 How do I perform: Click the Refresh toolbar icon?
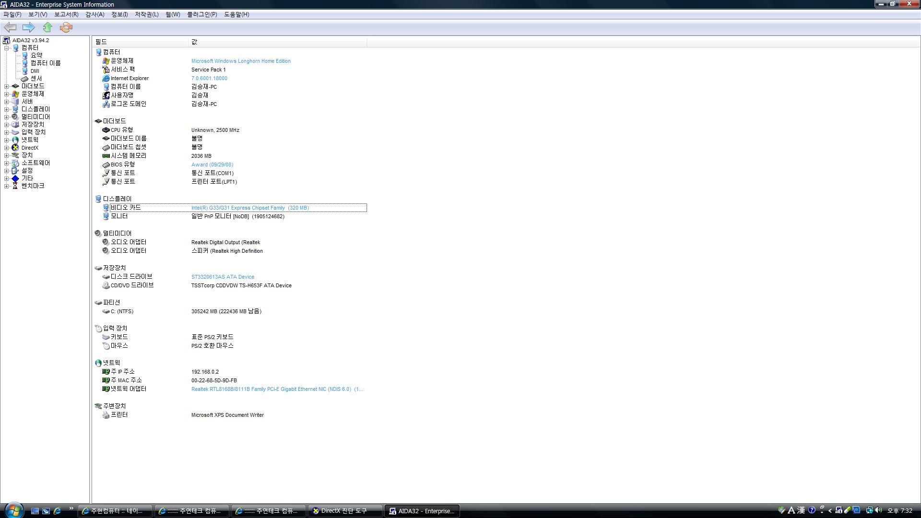pyautogui.click(x=66, y=27)
